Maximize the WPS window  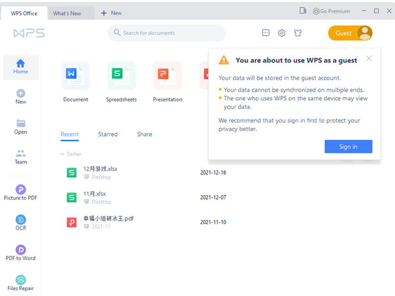tap(377, 11)
